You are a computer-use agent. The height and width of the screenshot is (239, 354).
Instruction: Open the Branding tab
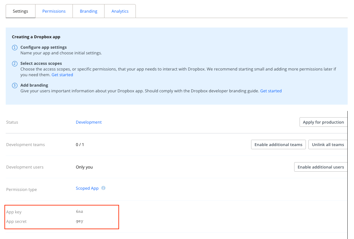point(89,11)
